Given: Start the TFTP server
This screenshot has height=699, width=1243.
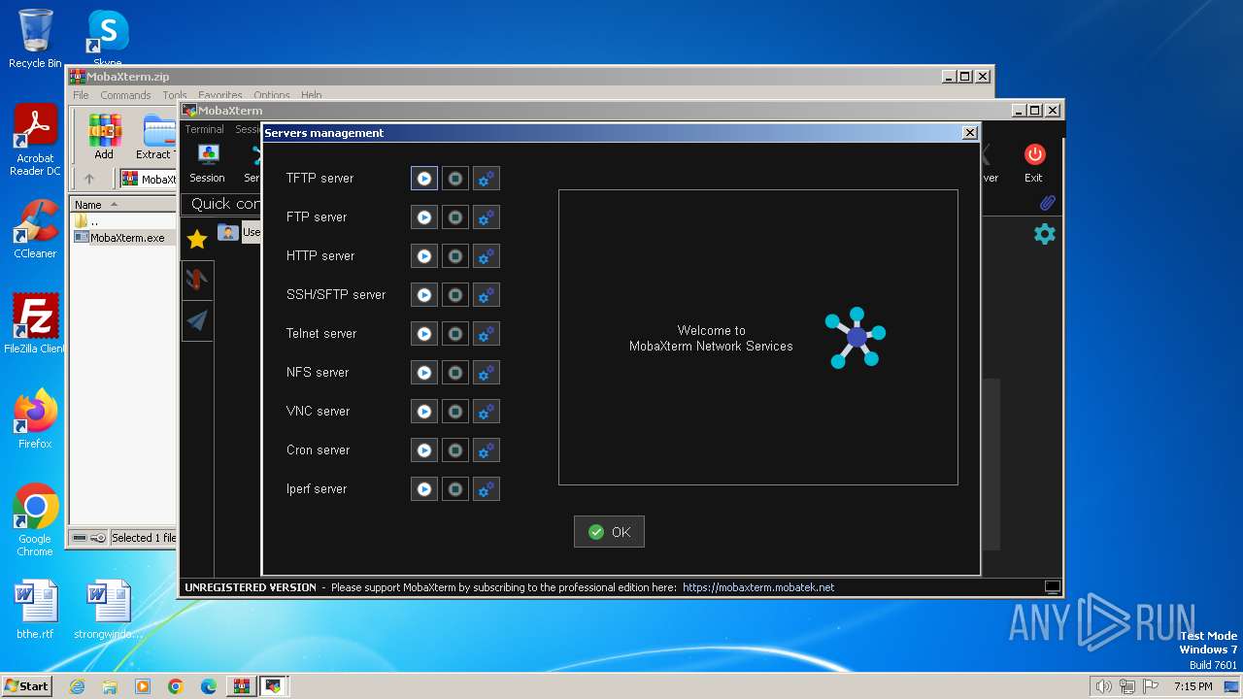Looking at the screenshot, I should [x=424, y=179].
